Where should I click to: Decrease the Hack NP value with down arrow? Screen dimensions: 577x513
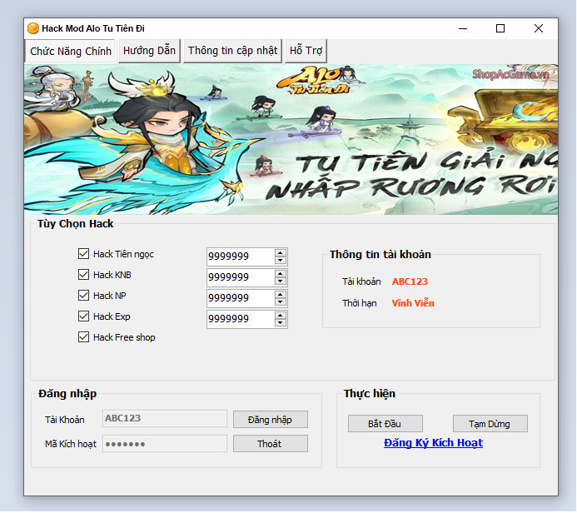[281, 301]
